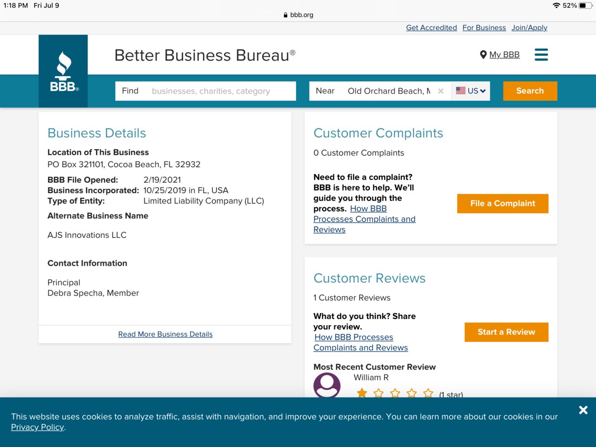Viewport: 596px width, 447px height.
Task: Select the reviewer name William R
Action: [x=371, y=378]
